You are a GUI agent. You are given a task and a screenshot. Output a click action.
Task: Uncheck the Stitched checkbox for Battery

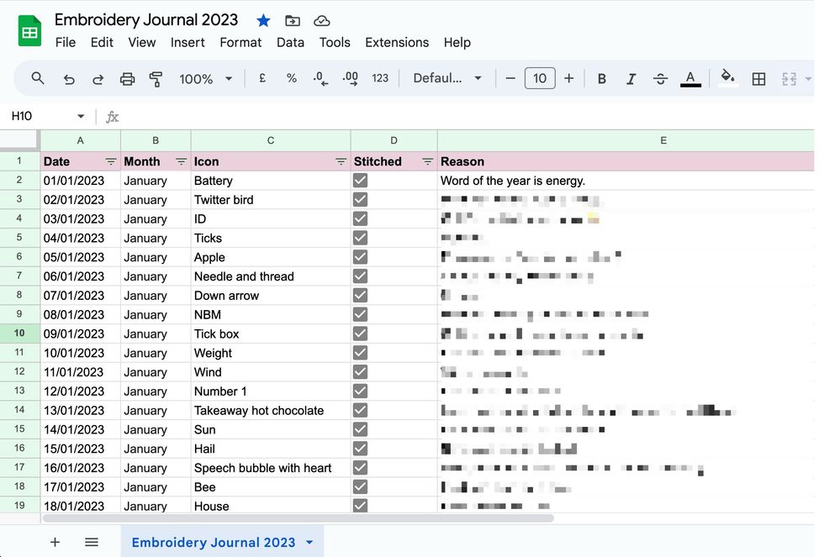[360, 180]
